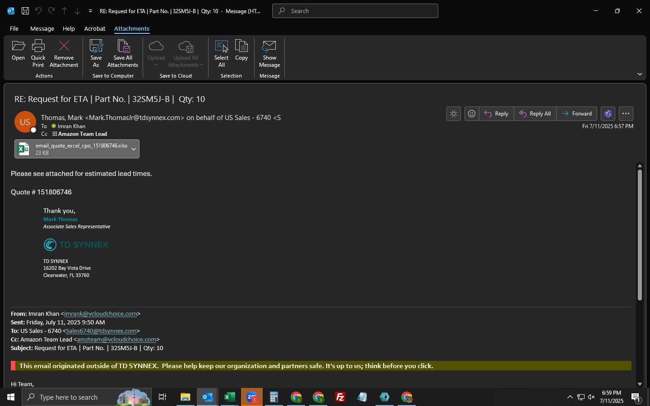Click the imrank@vcloudchoice.com link
This screenshot has width=650, height=406.
click(101, 314)
